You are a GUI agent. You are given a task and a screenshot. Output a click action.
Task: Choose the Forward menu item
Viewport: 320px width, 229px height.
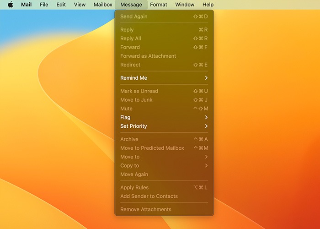[164, 47]
